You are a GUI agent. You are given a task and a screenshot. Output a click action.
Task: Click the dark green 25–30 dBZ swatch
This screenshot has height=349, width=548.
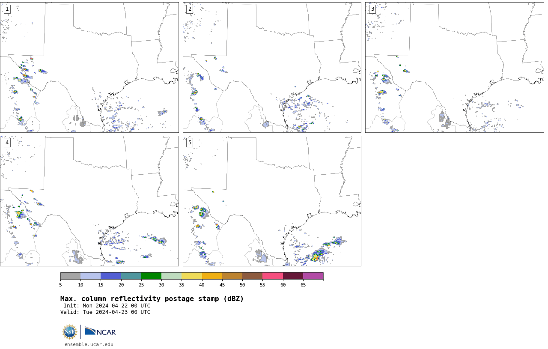click(151, 276)
